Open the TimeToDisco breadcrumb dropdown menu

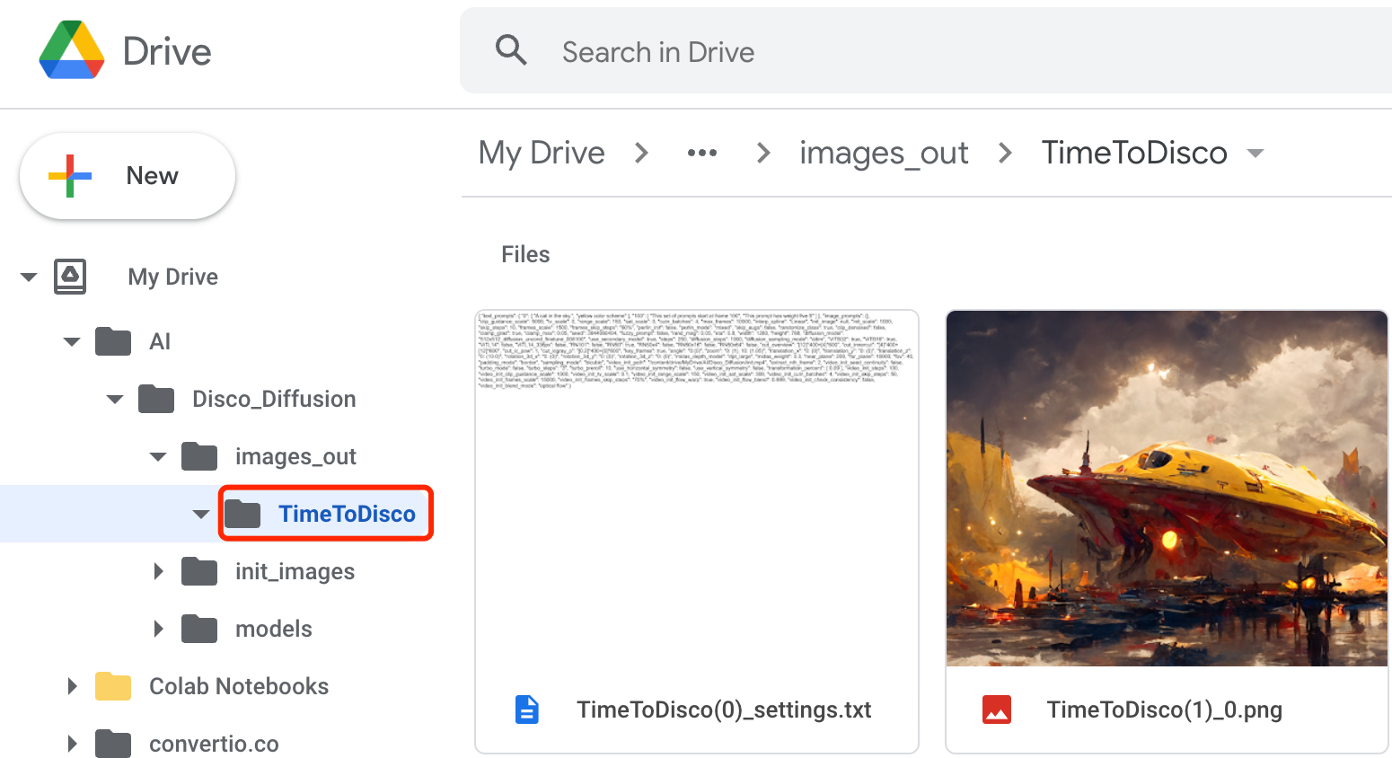tap(1255, 153)
